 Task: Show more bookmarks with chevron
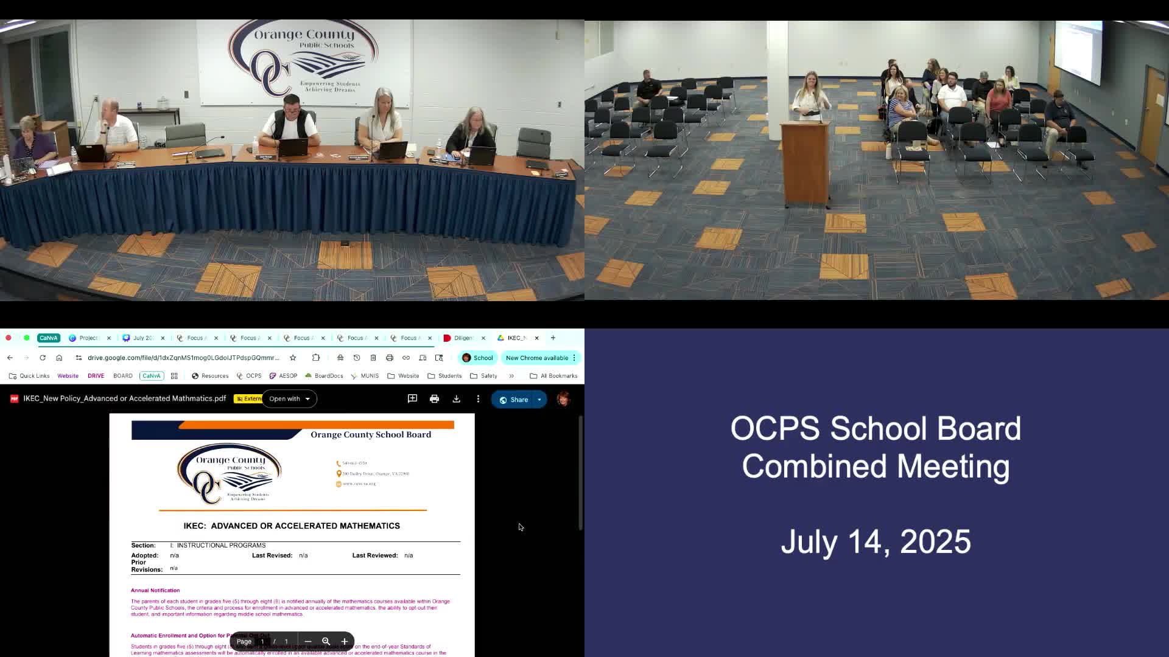click(511, 376)
